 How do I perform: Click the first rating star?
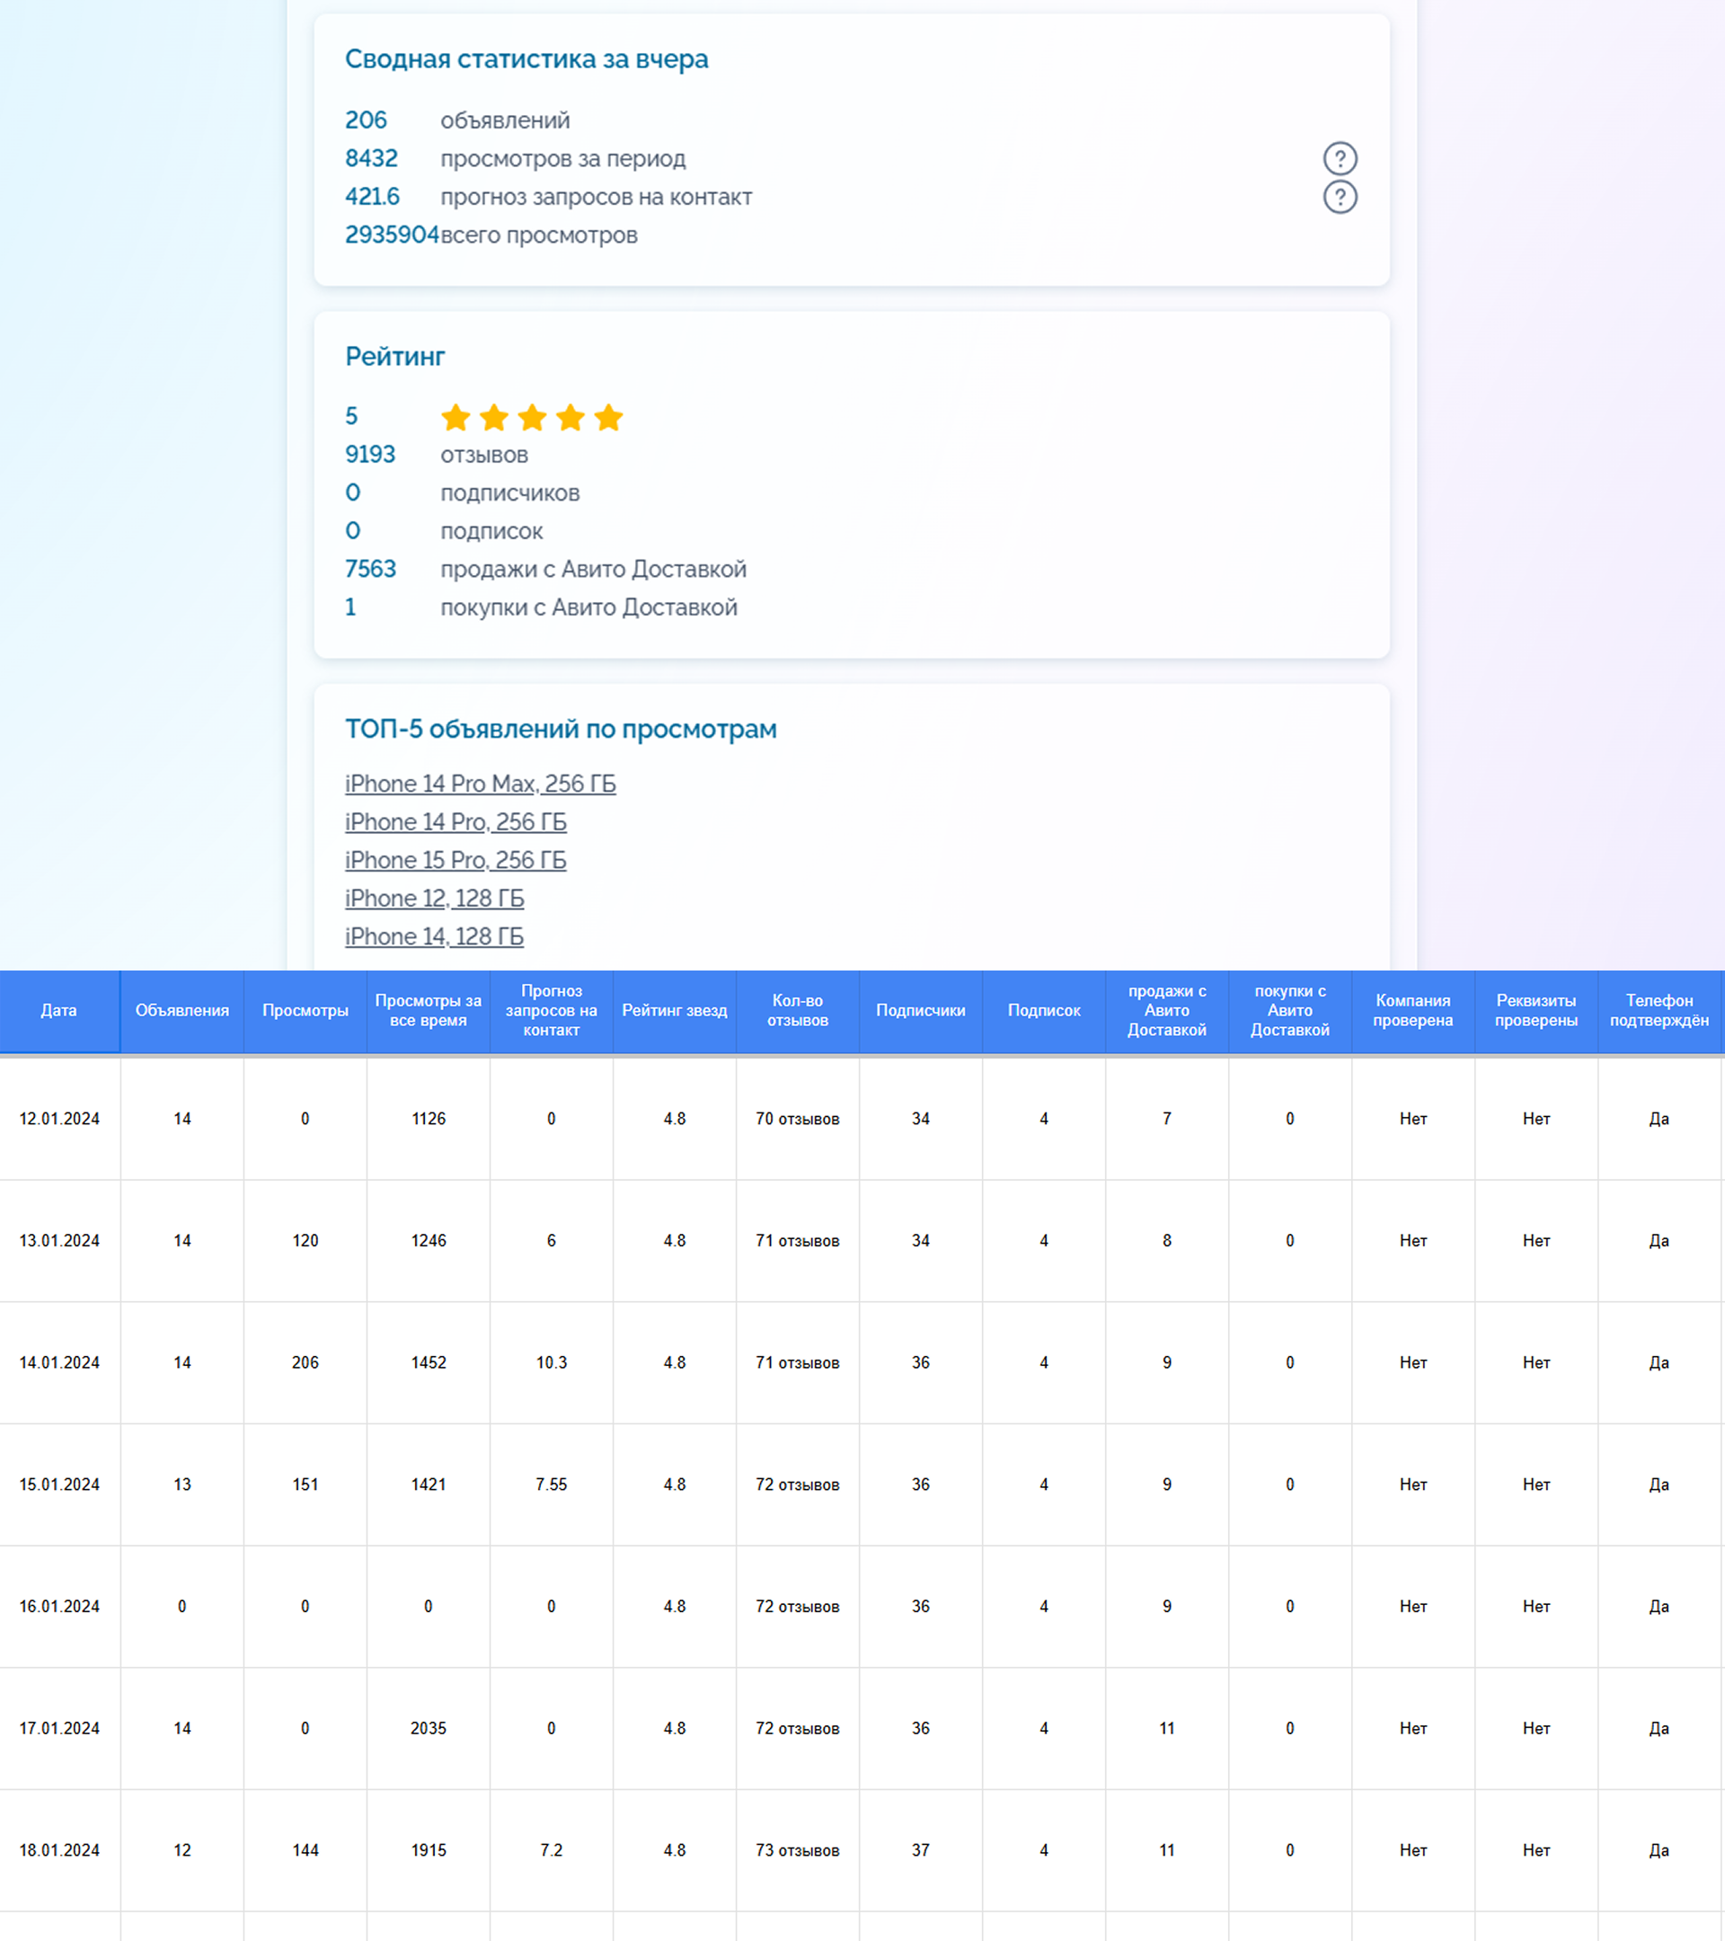[456, 418]
